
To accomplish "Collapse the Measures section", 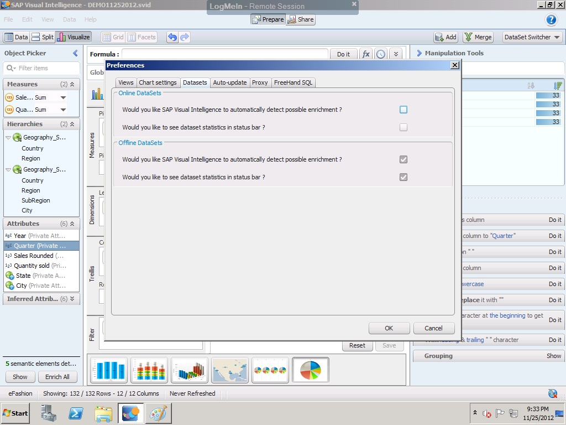I will 72,84.
